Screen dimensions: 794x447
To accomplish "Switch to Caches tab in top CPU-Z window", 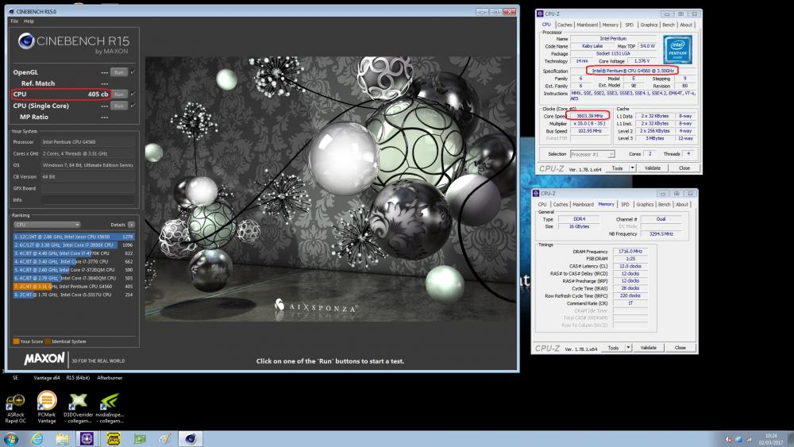I will pos(564,25).
